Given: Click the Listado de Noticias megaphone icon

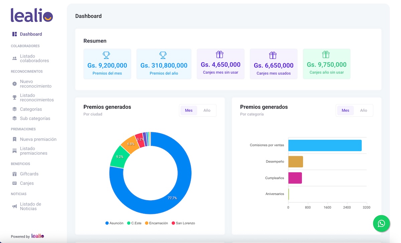Looking at the screenshot, I should click(14, 206).
